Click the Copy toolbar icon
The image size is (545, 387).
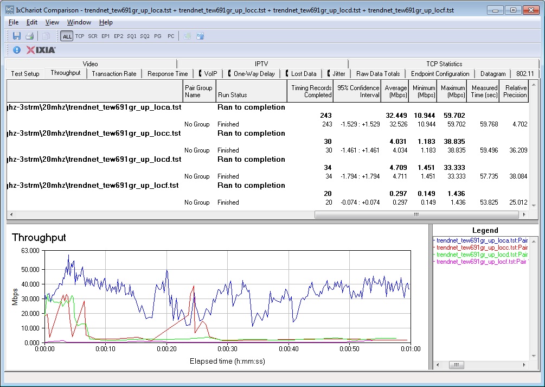46,36
